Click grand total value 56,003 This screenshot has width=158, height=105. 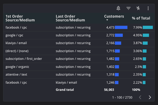coord(109,90)
